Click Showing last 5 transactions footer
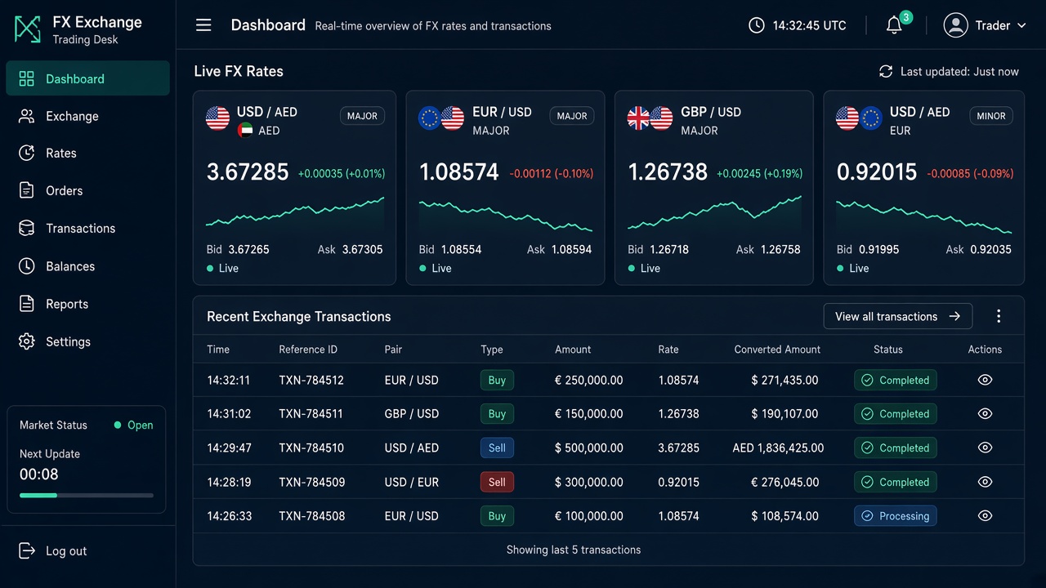The height and width of the screenshot is (588, 1046). coord(574,550)
